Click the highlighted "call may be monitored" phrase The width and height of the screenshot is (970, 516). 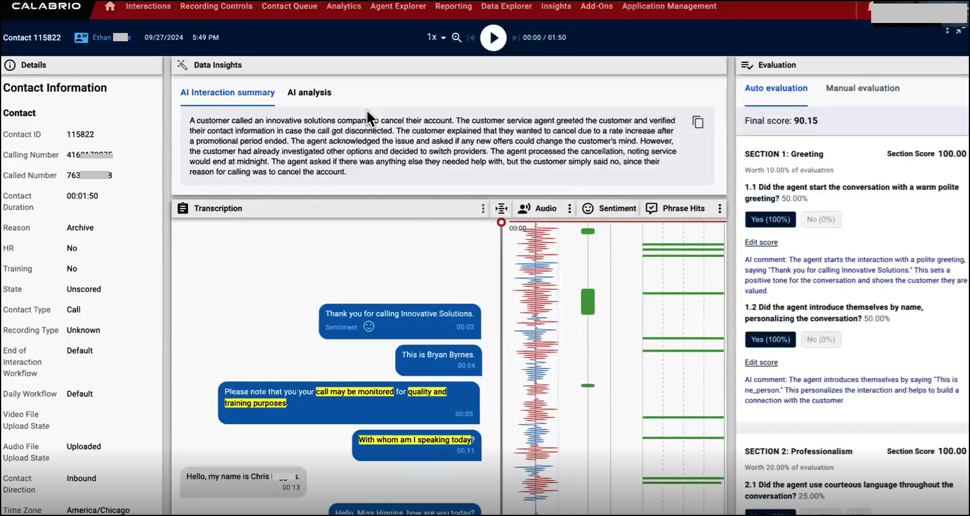355,392
